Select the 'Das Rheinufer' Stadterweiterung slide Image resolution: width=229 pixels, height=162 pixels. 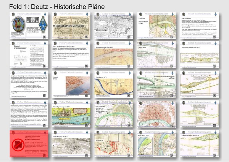[x=114, y=114]
